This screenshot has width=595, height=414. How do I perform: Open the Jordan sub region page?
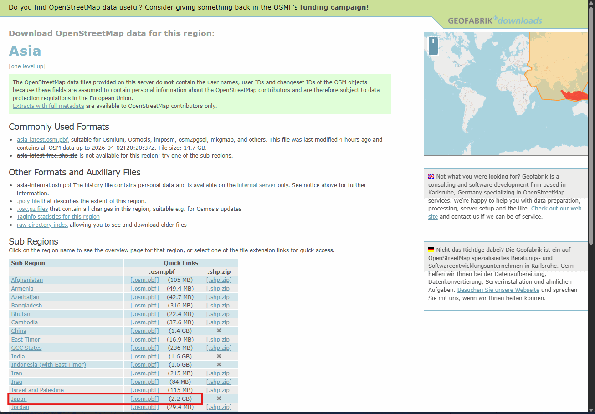tap(20, 407)
